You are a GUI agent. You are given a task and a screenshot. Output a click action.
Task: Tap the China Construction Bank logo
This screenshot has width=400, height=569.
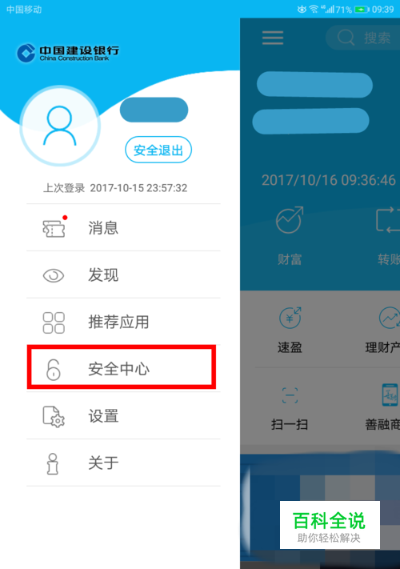(x=68, y=53)
